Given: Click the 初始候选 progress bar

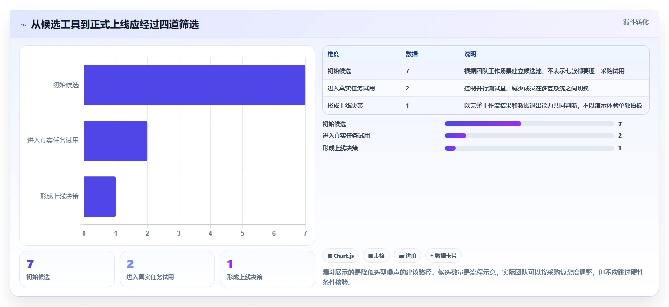Looking at the screenshot, I should 529,124.
